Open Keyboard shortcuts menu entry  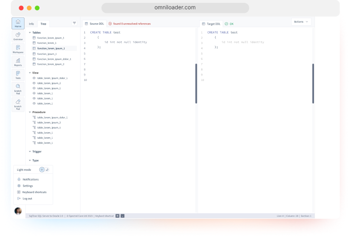click(32, 192)
